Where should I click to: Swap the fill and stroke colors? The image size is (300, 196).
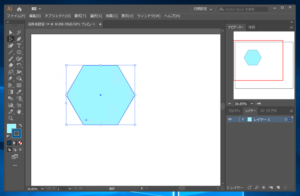click(x=20, y=125)
